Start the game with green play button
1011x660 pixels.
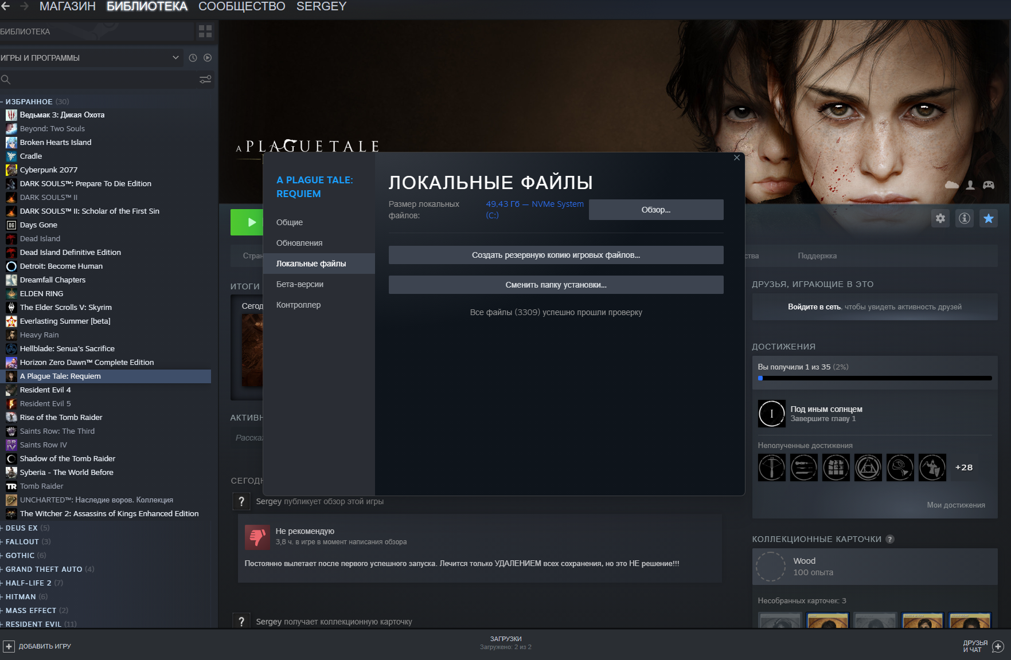tap(247, 222)
